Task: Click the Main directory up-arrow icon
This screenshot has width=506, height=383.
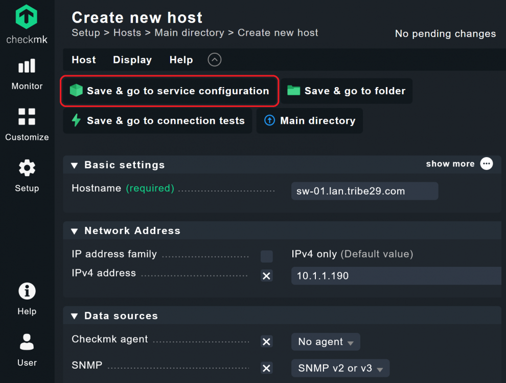Action: pyautogui.click(x=269, y=121)
